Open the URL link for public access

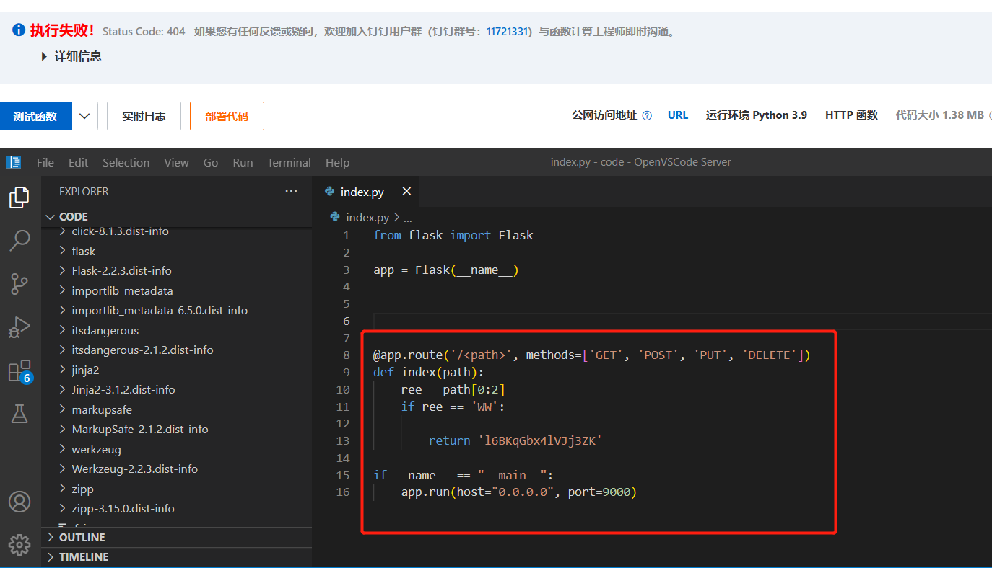[678, 115]
